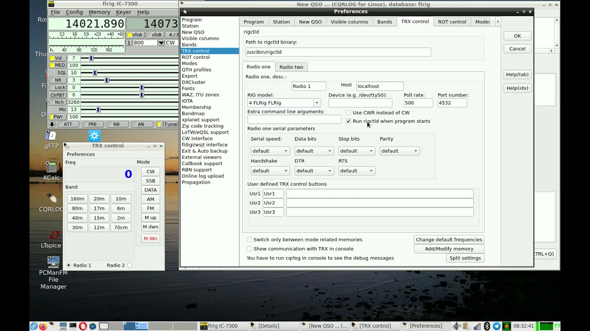Enable Switch only between mode related memories
The height and width of the screenshot is (331, 590).
click(x=249, y=240)
